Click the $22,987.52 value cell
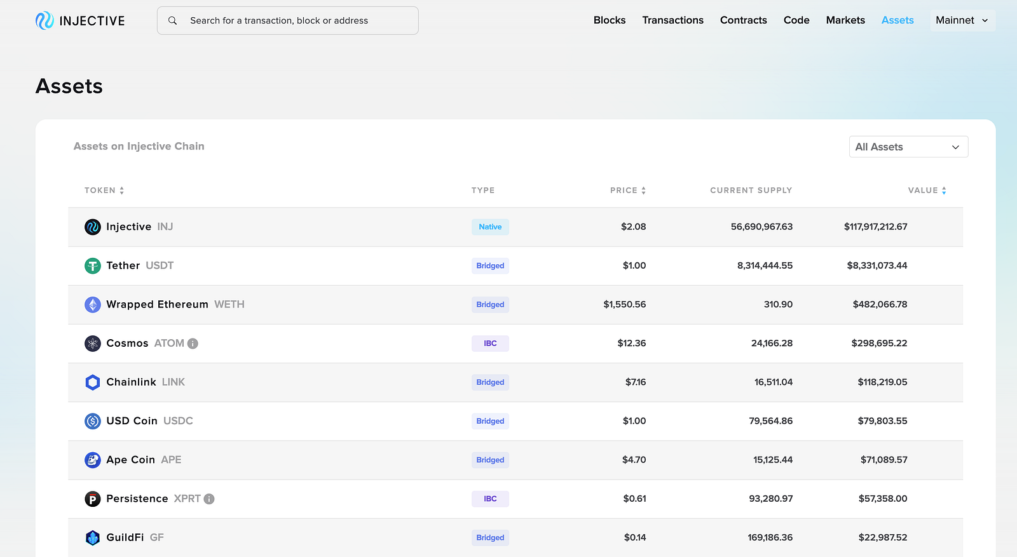The height and width of the screenshot is (557, 1017). (883, 538)
